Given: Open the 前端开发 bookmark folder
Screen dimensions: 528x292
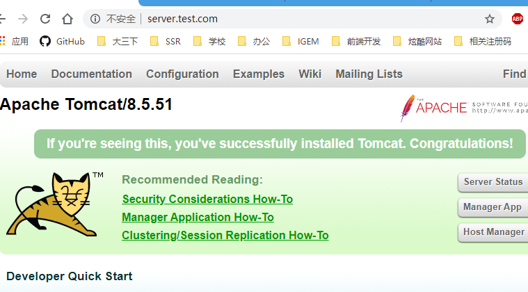Looking at the screenshot, I should coord(356,41).
